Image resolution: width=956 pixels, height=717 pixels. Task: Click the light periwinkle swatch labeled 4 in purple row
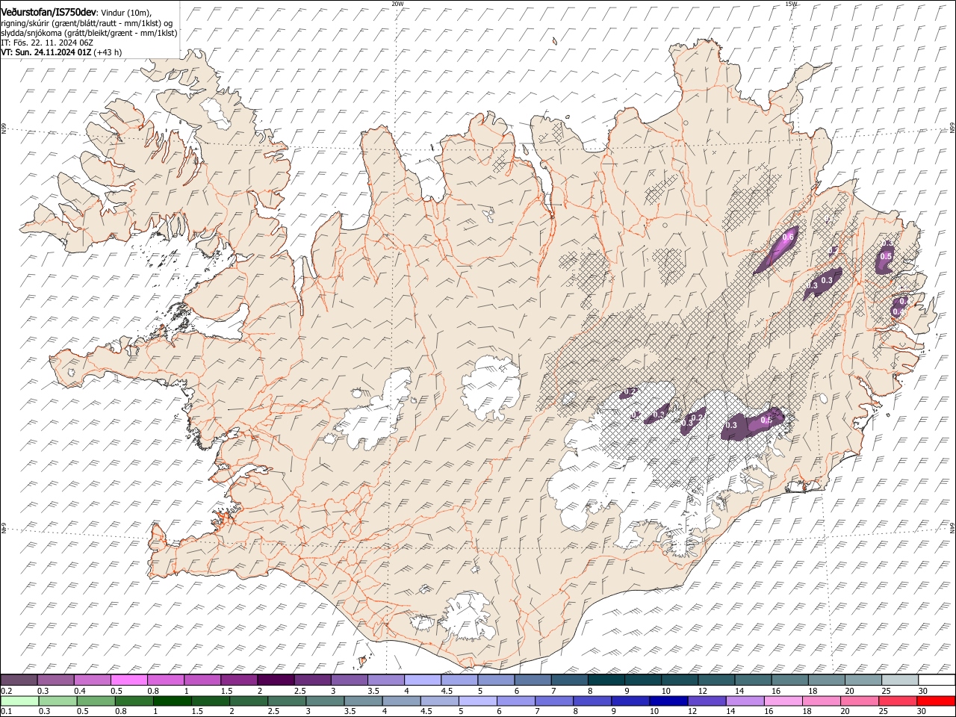[422, 680]
